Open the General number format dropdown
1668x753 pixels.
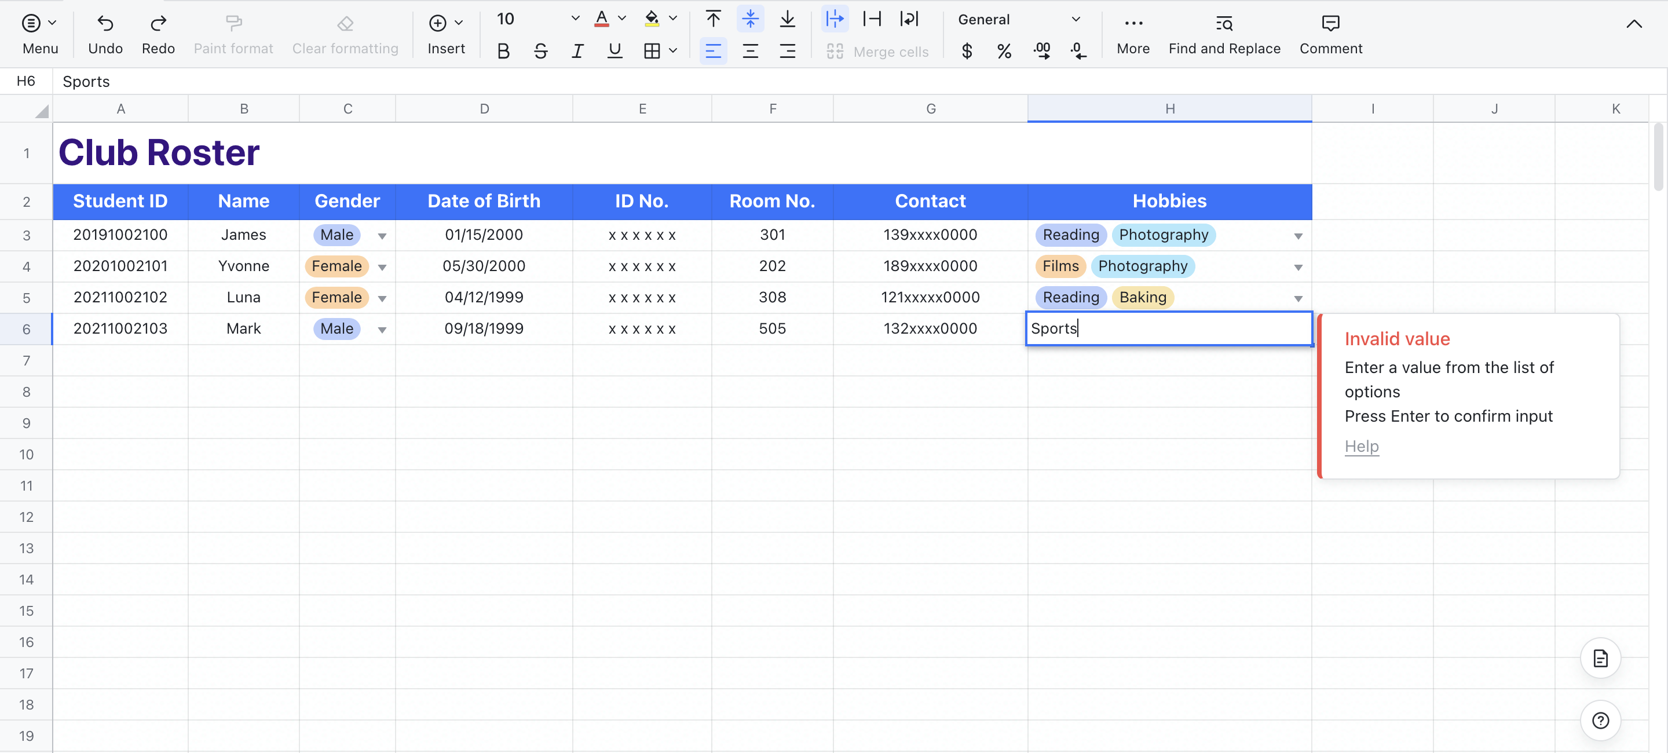tap(1076, 19)
